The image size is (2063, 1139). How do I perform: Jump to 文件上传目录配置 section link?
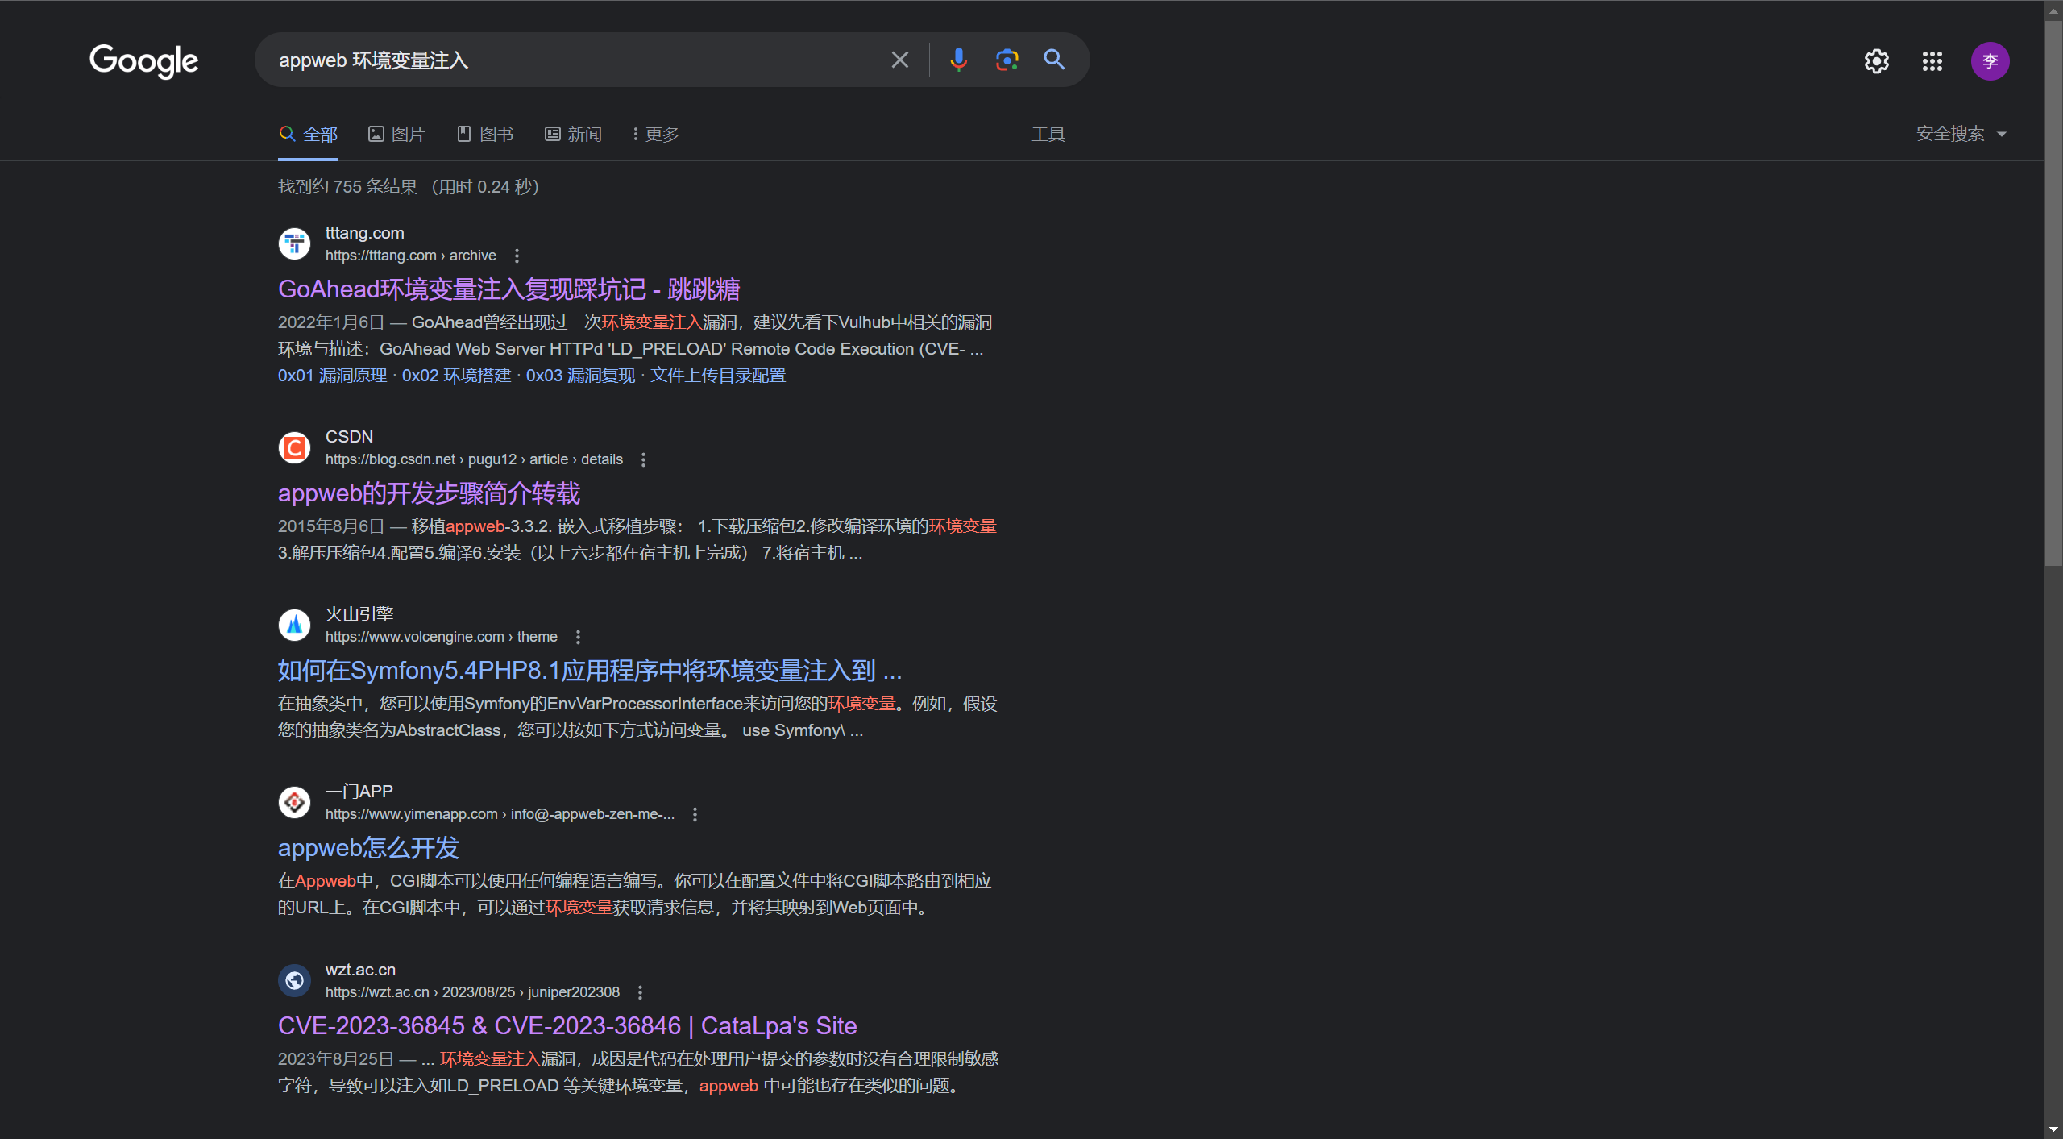(x=717, y=376)
